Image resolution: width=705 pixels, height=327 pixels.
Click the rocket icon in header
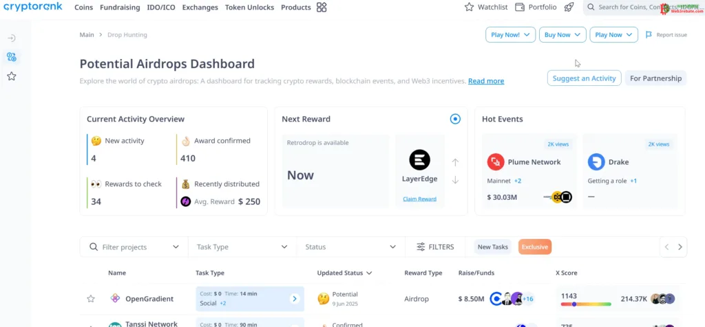coord(569,7)
